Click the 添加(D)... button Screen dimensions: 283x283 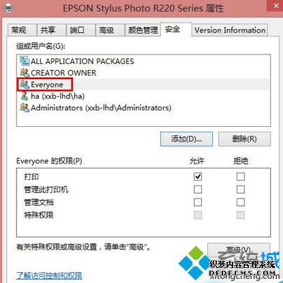click(186, 139)
